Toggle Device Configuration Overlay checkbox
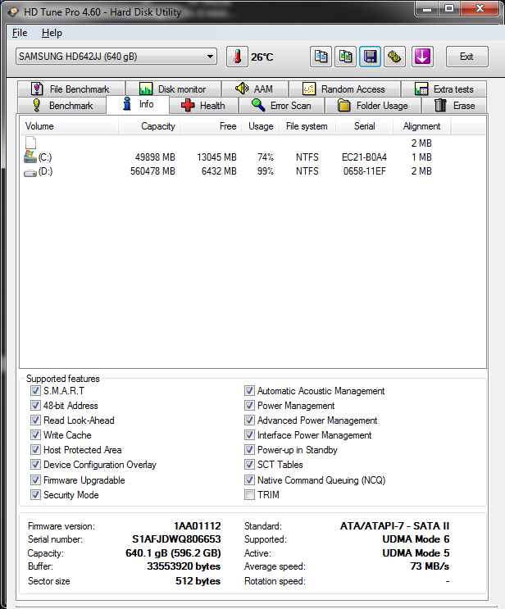 [35, 465]
